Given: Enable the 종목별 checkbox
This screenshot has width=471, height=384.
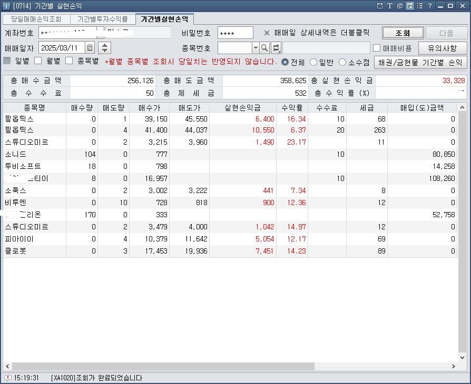Looking at the screenshot, I should click(x=69, y=61).
